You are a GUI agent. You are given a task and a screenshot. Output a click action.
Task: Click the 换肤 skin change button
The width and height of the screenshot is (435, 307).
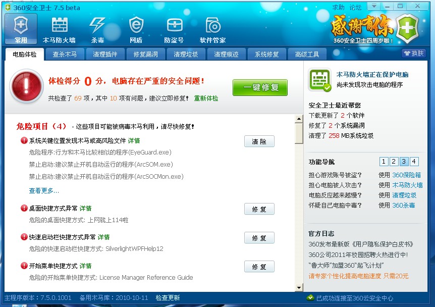[414, 54]
